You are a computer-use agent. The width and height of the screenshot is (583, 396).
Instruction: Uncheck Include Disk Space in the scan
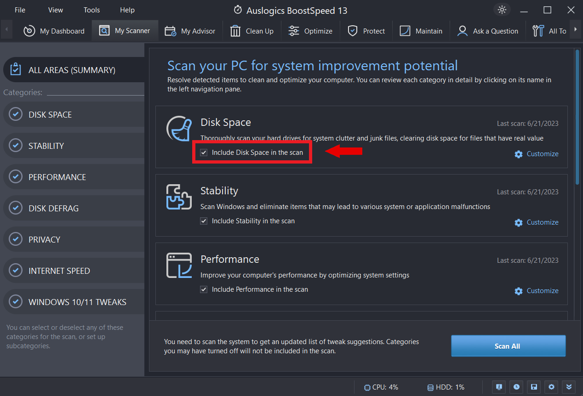click(x=204, y=152)
